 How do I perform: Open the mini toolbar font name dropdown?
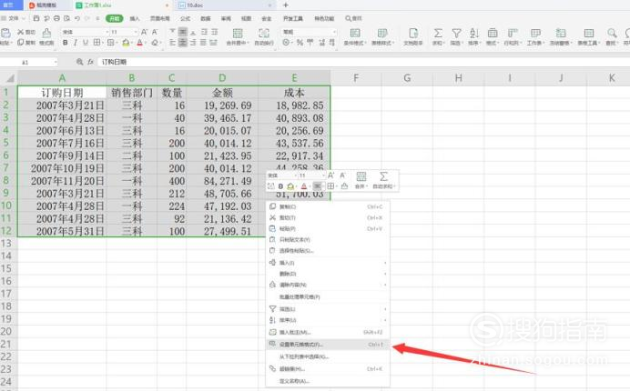tap(295, 175)
